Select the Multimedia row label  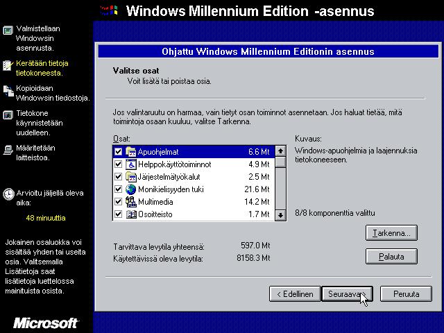pyautogui.click(x=155, y=202)
